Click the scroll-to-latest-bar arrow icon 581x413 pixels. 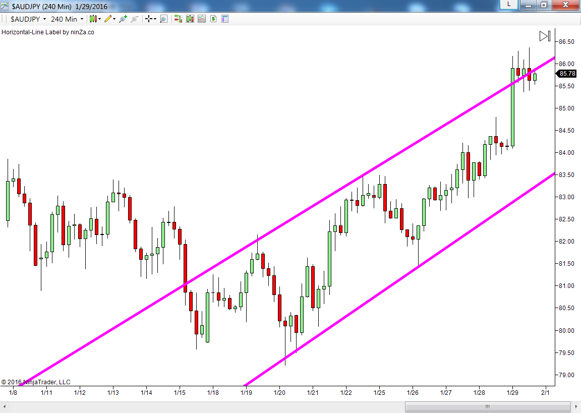[x=545, y=36]
